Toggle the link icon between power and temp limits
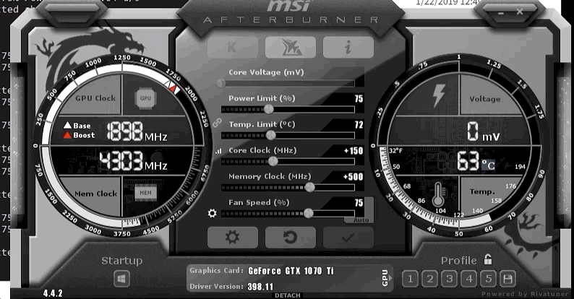This screenshot has width=574, height=299. [x=218, y=123]
